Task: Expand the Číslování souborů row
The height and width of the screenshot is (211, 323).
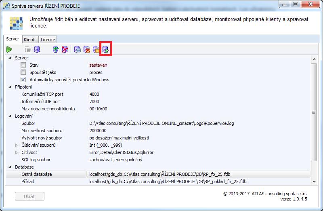Action: point(17,145)
